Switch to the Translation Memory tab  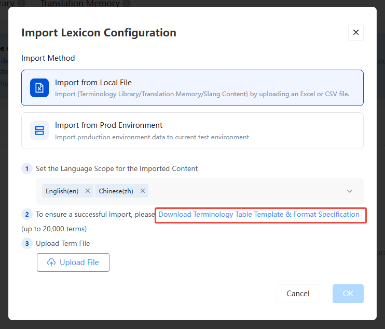pyautogui.click(x=80, y=3)
